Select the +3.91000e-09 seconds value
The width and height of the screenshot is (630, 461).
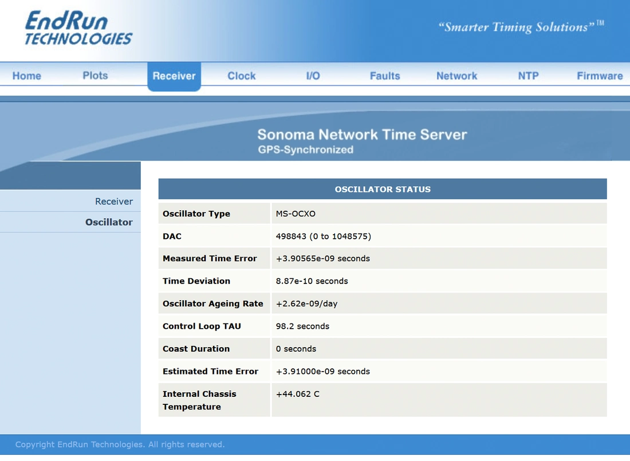click(322, 371)
